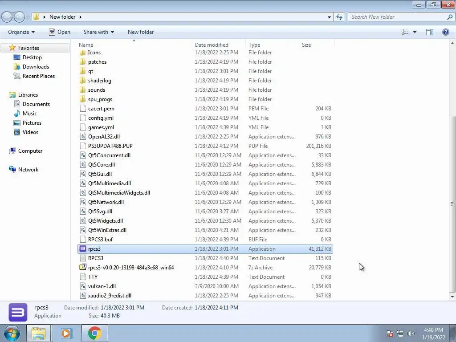Click the vulkan-1.dll file icon
The width and height of the screenshot is (456, 342).
[x=83, y=286]
